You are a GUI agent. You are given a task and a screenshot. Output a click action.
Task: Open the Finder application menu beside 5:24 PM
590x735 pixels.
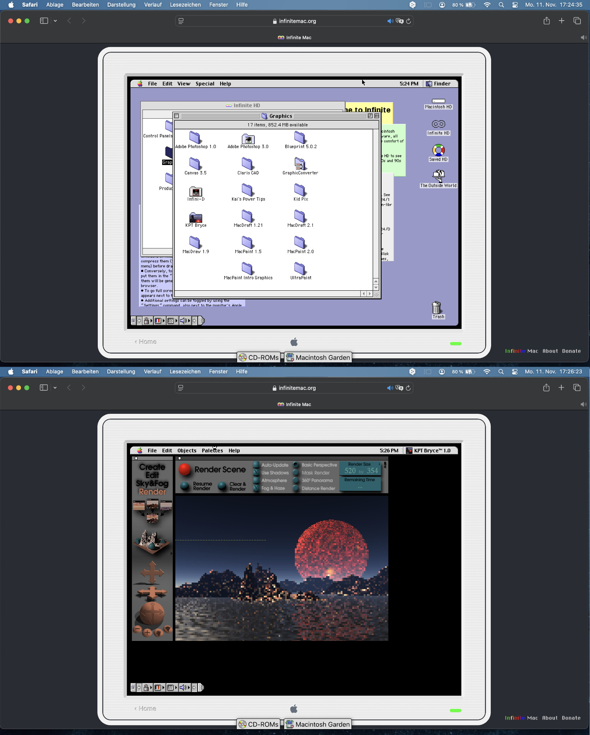[x=438, y=84]
